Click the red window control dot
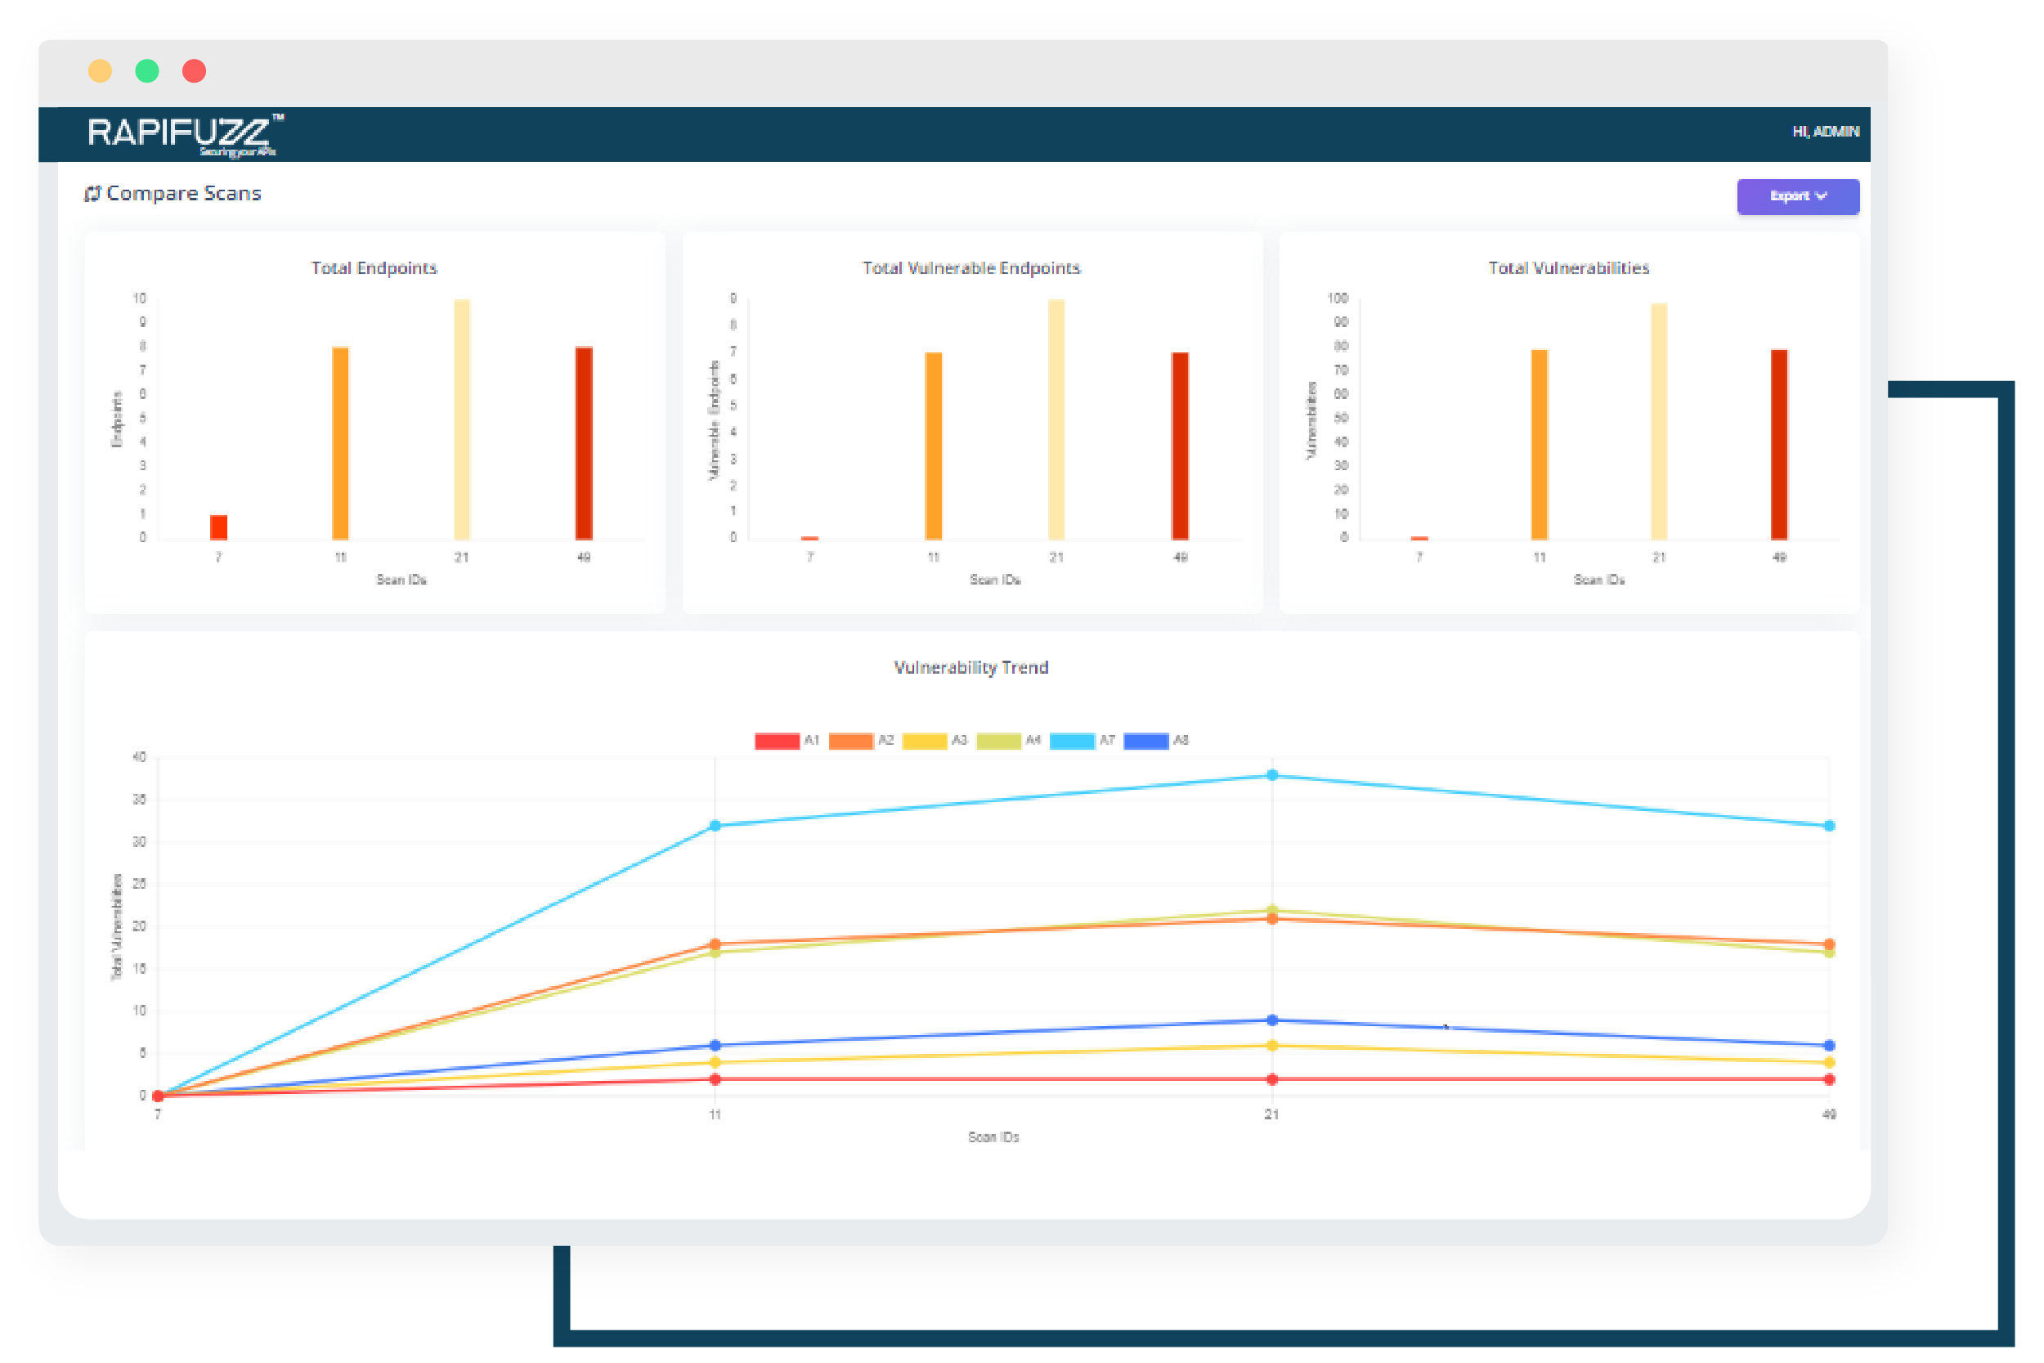The height and width of the screenshot is (1363, 2044). click(x=194, y=71)
